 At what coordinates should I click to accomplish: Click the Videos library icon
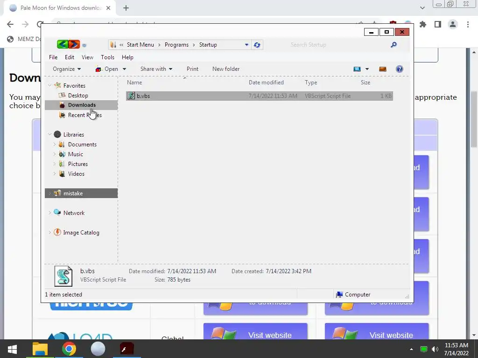tap(62, 173)
